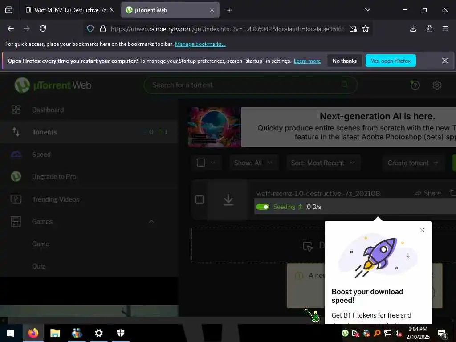Click Yes, open Firefox button
The image size is (456, 342).
pyautogui.click(x=391, y=61)
